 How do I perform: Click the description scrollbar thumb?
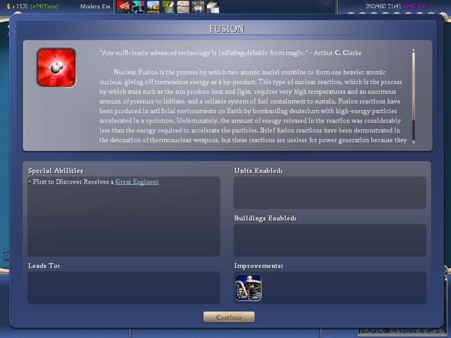tap(413, 87)
